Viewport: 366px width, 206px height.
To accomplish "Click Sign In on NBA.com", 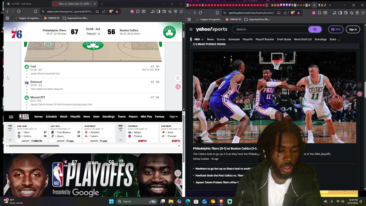I will [x=173, y=117].
